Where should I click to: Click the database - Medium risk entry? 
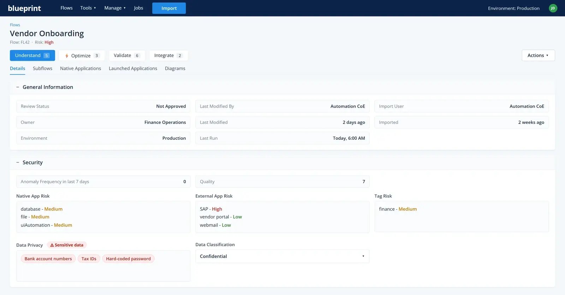(x=42, y=209)
